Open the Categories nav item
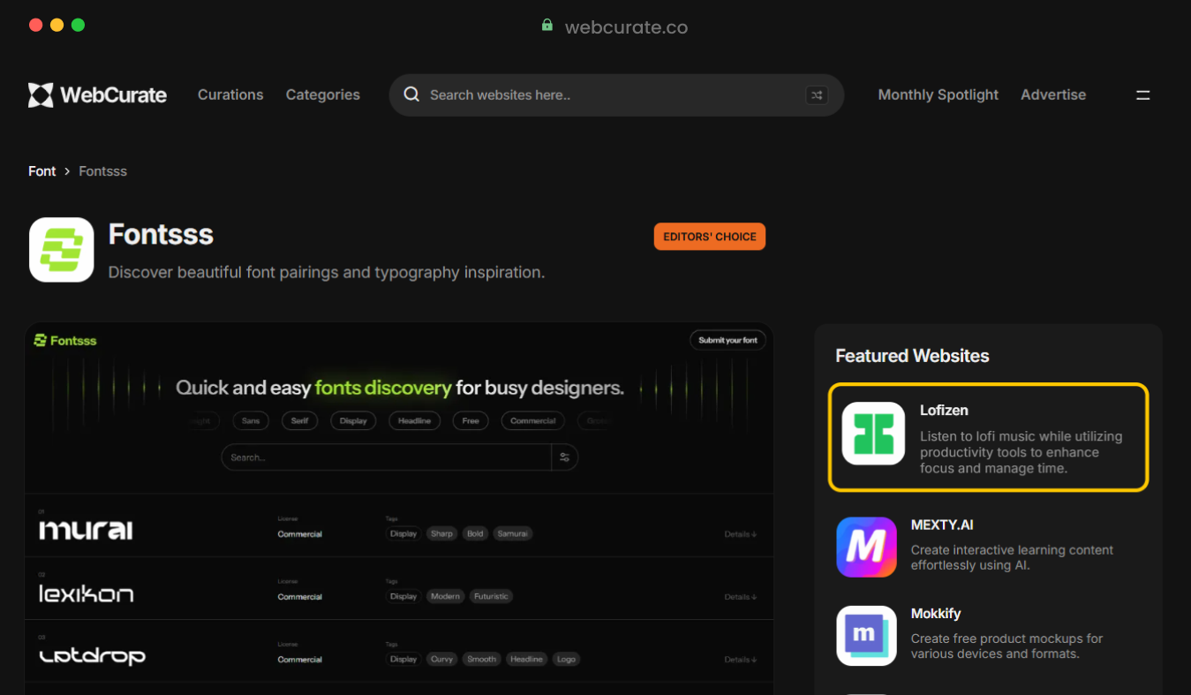 coord(323,94)
